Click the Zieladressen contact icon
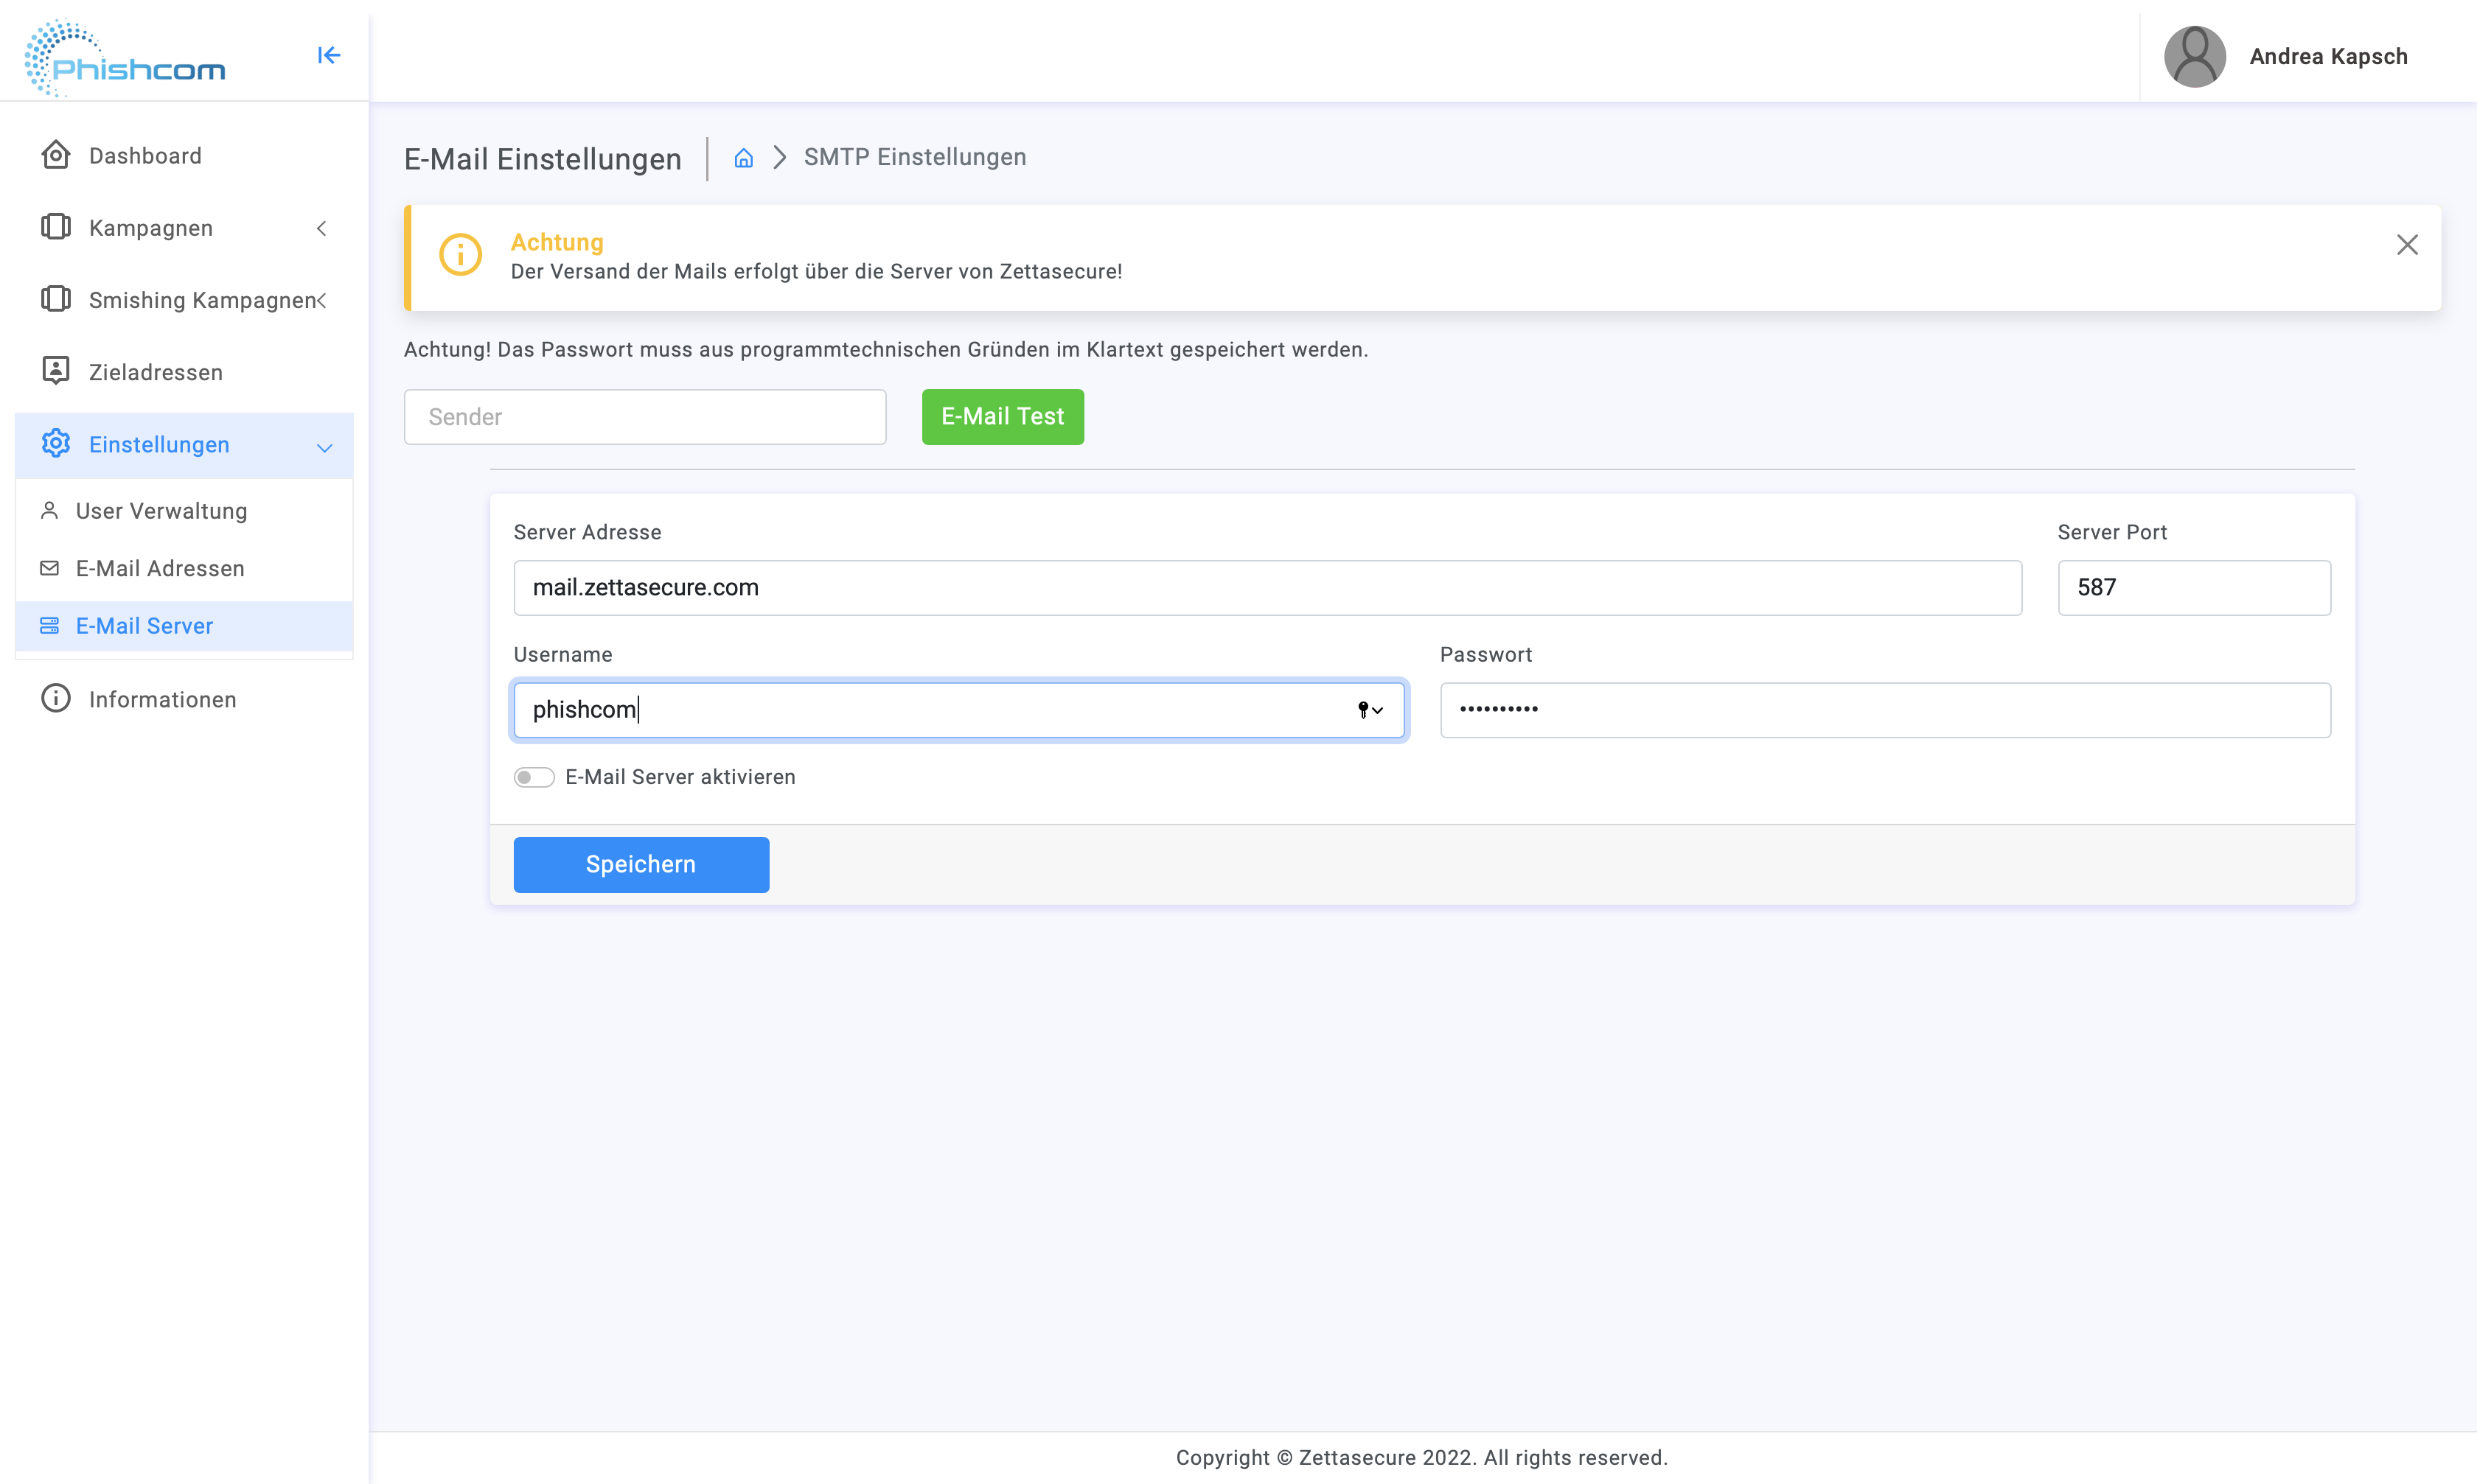The image size is (2477, 1484). pos(56,371)
